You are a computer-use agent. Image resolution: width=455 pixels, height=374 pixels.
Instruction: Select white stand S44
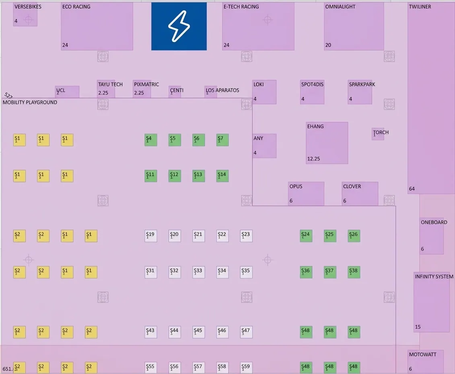coord(175,332)
